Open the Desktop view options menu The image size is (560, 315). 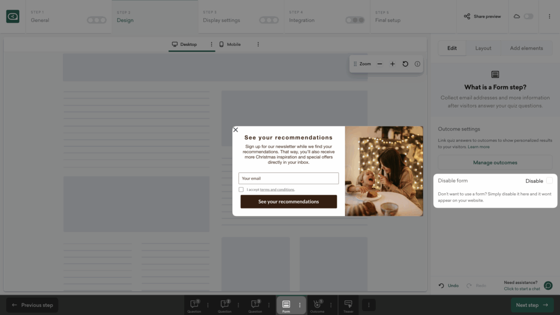(x=212, y=44)
